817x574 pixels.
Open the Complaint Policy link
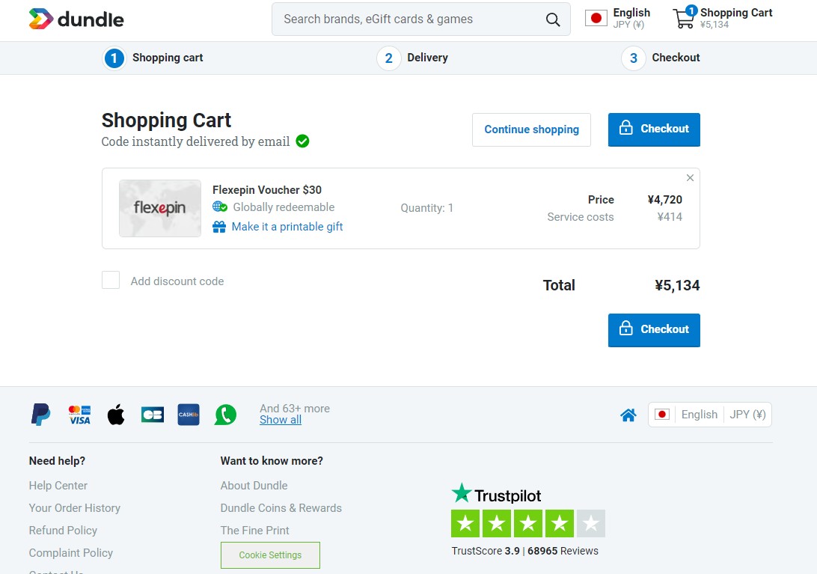click(71, 552)
